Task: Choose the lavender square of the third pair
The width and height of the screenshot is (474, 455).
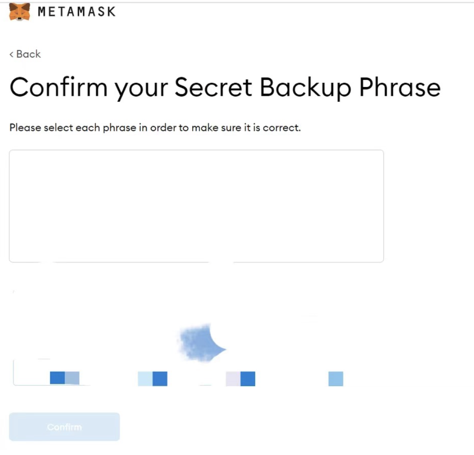Action: click(x=233, y=379)
